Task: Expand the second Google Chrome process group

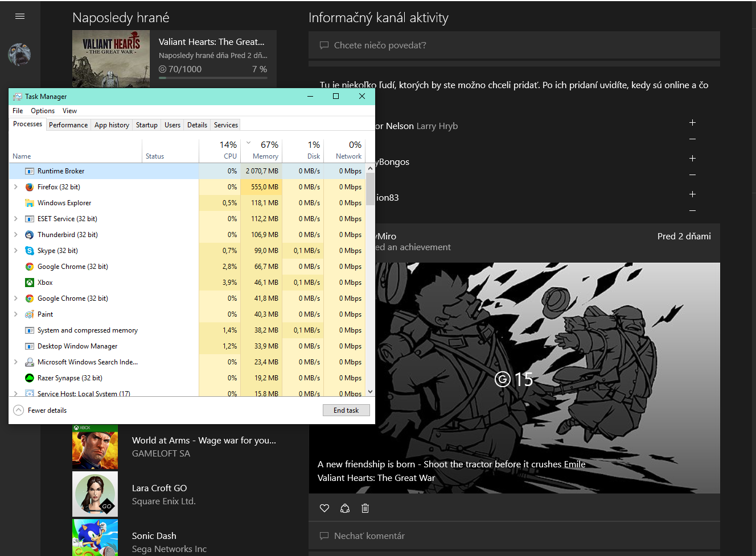Action: click(16, 298)
